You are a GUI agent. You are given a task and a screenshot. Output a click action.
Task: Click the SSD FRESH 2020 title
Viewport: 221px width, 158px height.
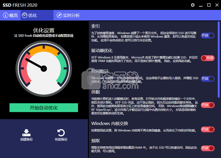point(20,5)
